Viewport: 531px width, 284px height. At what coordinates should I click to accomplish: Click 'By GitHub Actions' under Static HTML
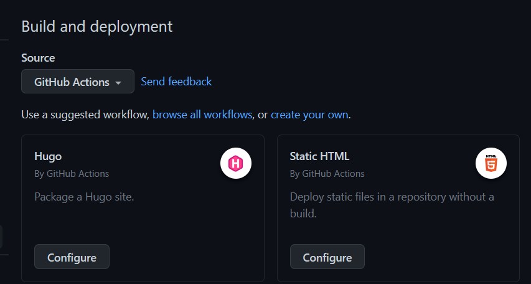327,174
